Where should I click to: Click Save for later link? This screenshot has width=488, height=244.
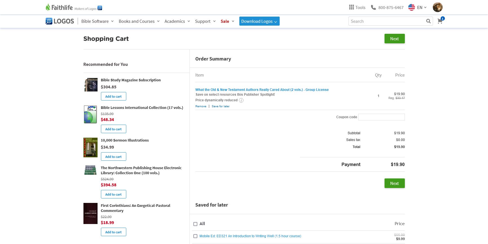click(220, 106)
